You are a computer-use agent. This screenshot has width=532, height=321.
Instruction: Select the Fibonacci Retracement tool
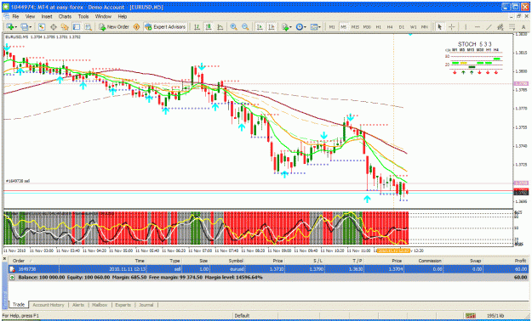pos(512,27)
